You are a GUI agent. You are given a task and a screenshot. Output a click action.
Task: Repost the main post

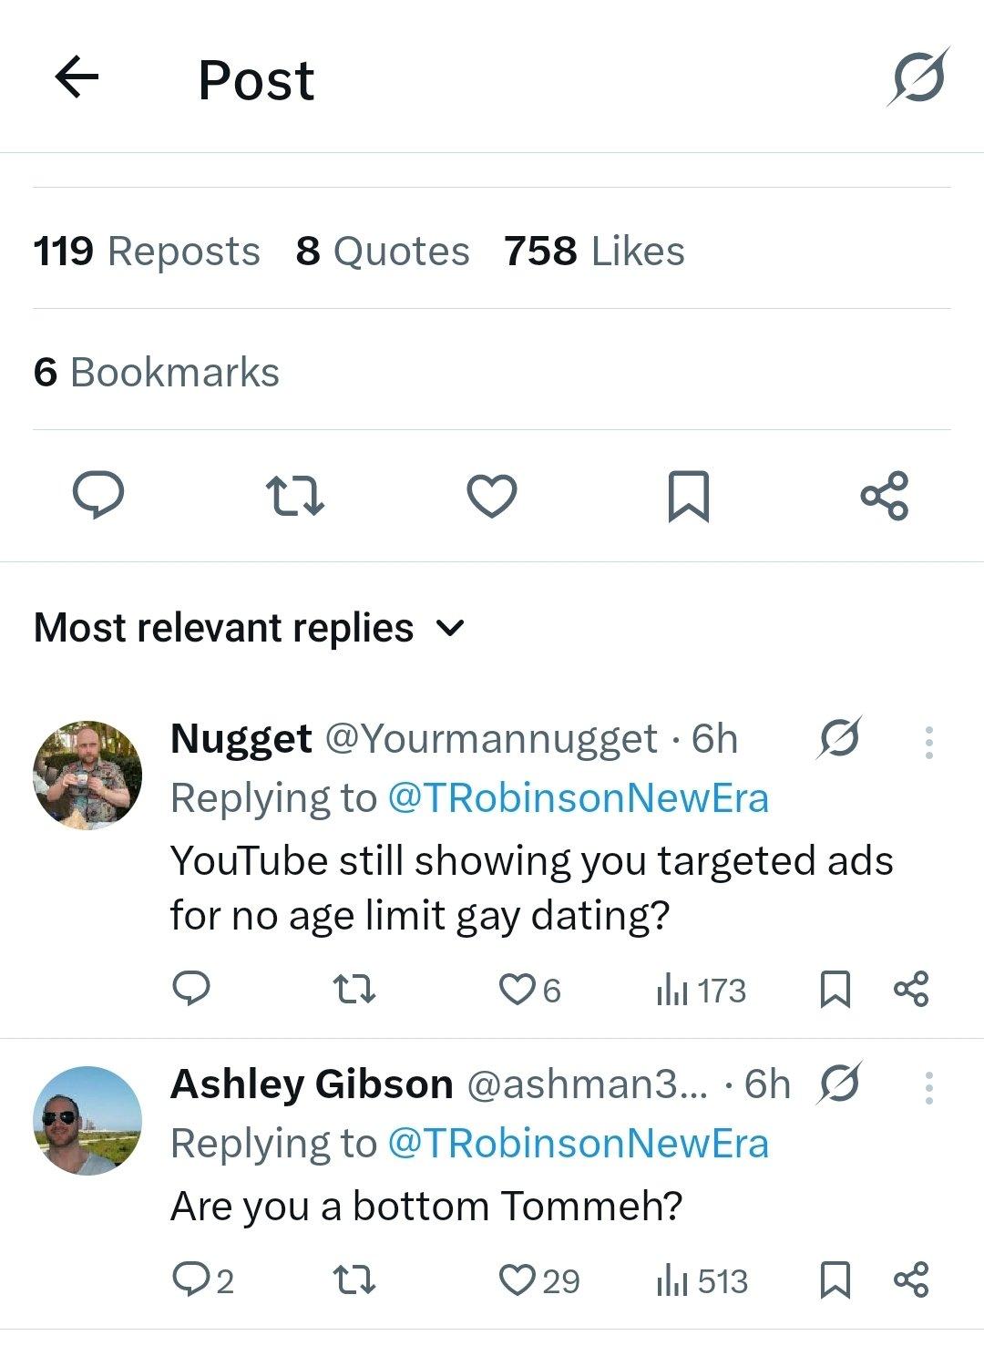[294, 495]
